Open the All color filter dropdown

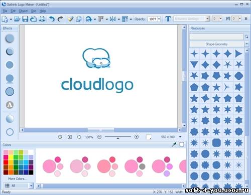pyautogui.click(x=31, y=185)
